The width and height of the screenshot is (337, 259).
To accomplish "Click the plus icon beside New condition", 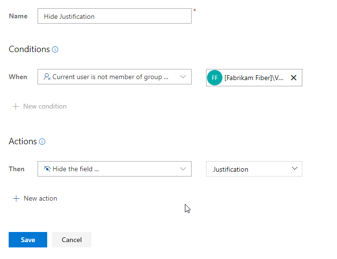I will (x=15, y=107).
